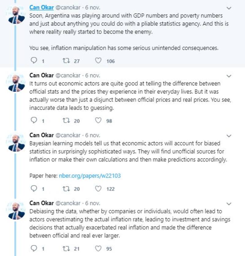
Task: Expand the Debiasing tweet options chevron
Action: [229, 204]
